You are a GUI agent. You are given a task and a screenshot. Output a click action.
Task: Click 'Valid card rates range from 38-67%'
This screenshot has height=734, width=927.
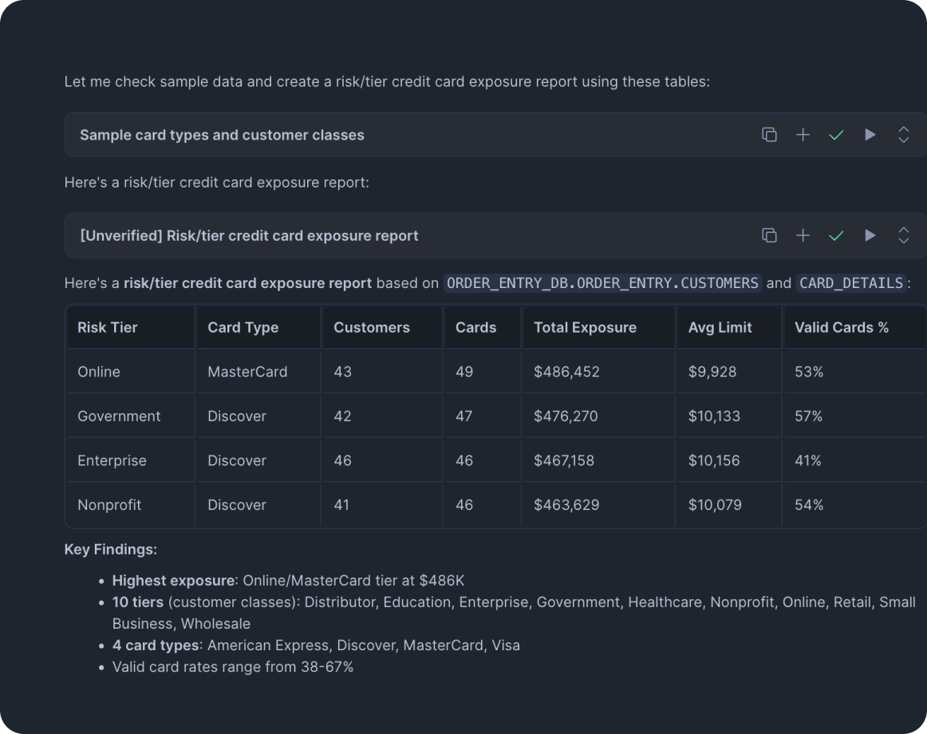(233, 666)
